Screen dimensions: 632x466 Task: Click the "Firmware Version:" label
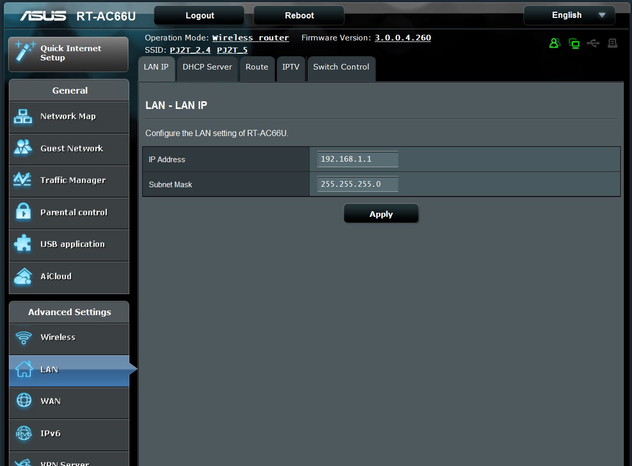[336, 38]
